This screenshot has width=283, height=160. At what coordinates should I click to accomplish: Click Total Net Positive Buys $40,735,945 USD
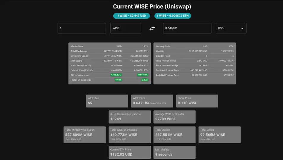click(199, 71)
